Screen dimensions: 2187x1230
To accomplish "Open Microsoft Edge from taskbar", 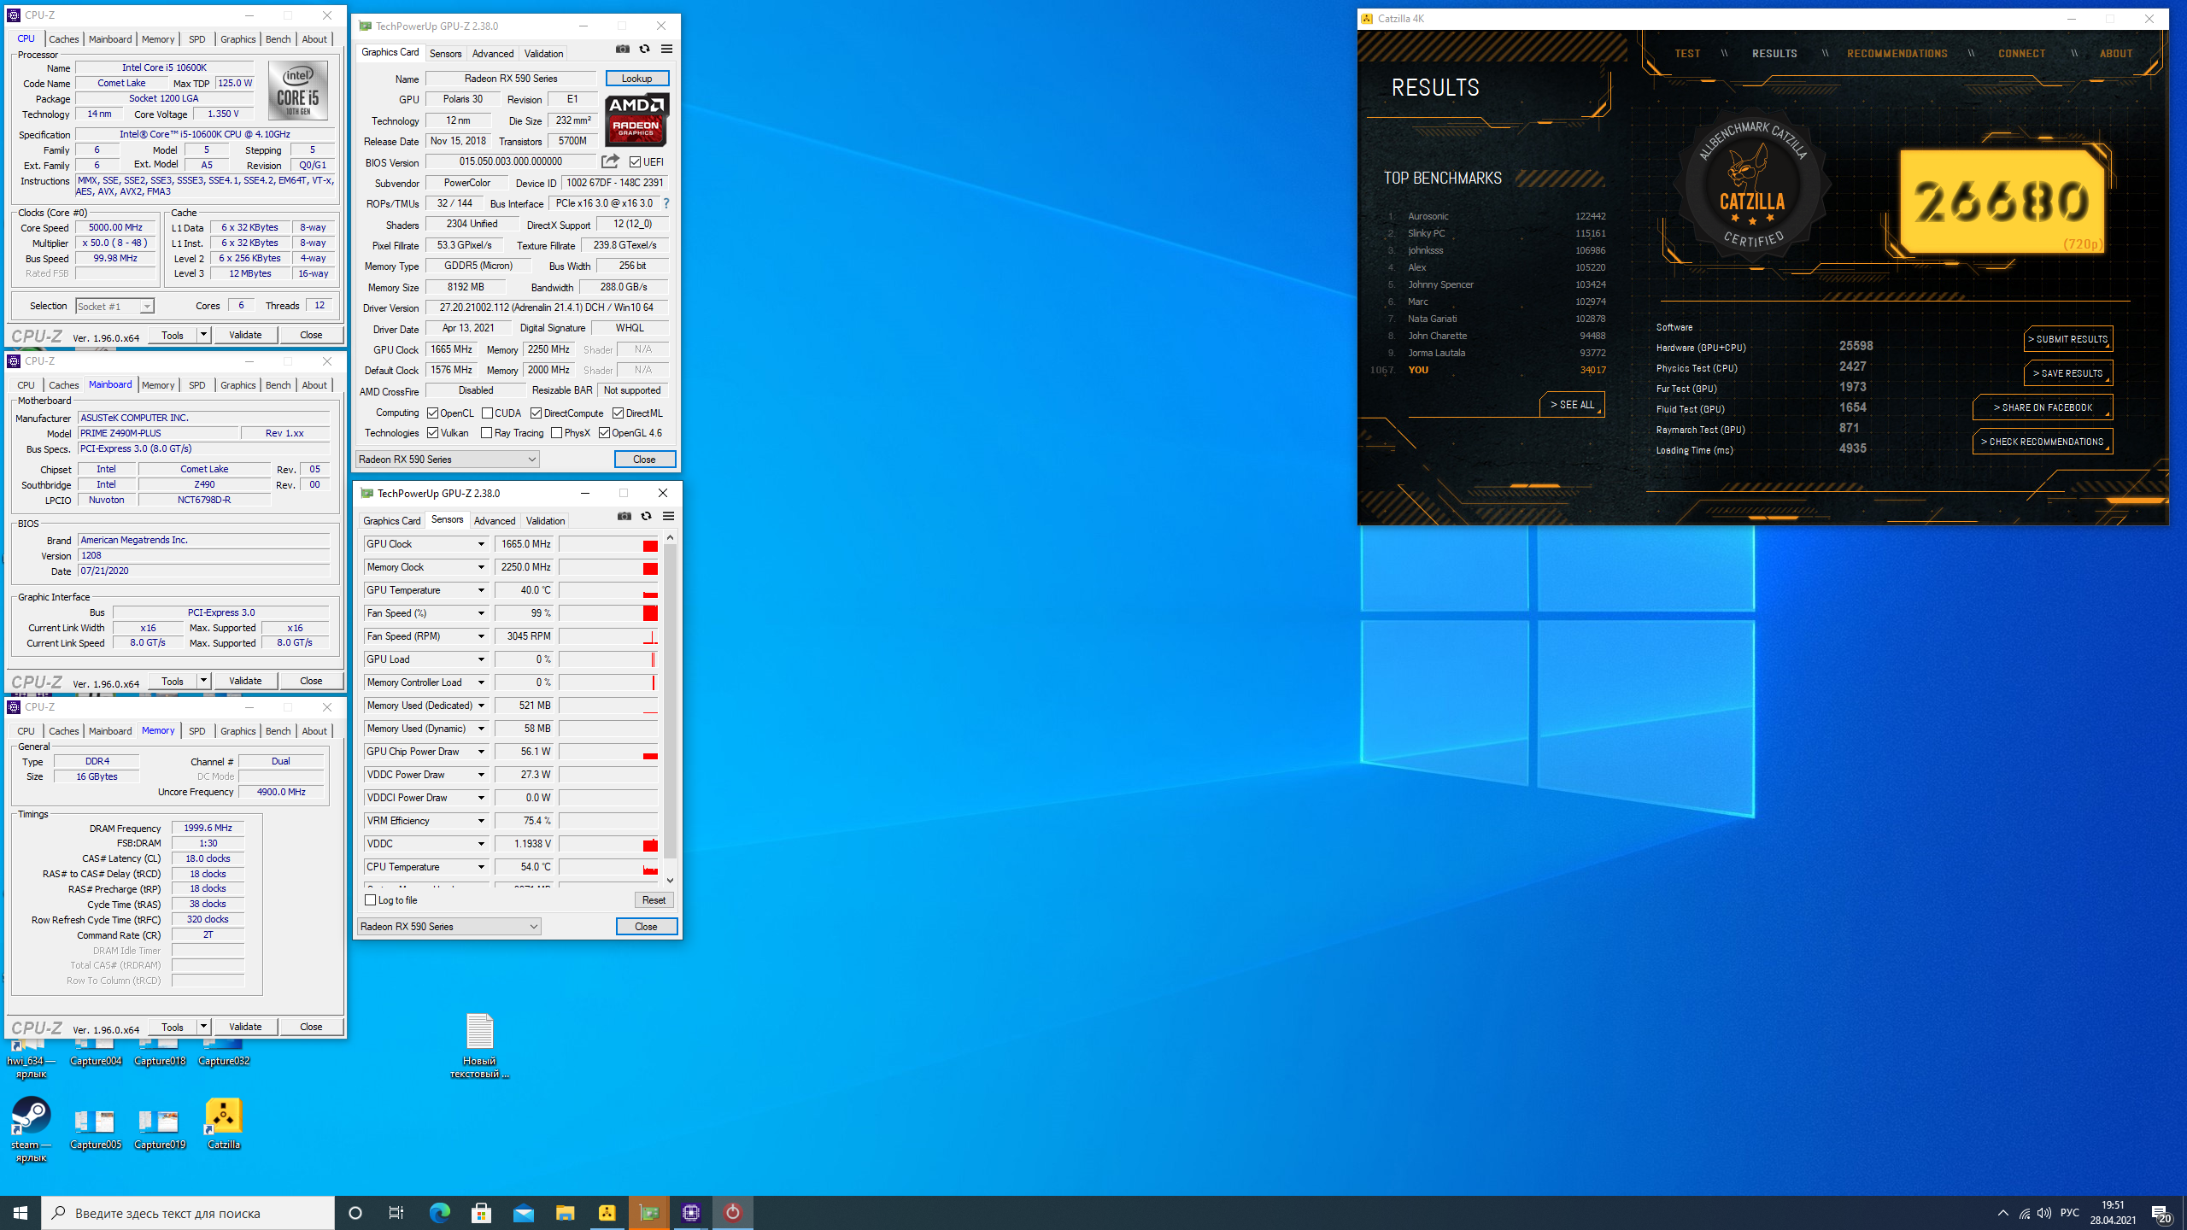I will (x=440, y=1213).
